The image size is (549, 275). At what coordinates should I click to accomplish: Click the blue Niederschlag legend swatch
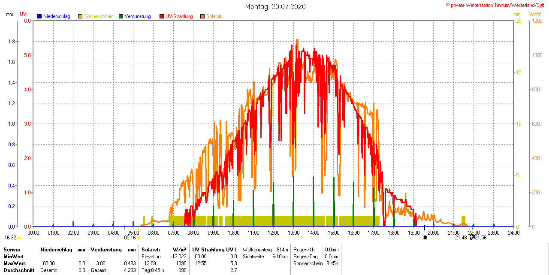click(39, 16)
